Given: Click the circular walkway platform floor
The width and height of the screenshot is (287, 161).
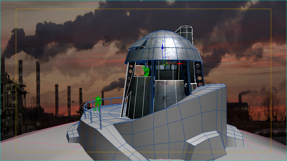Looking at the screenshot, I should 109,110.
